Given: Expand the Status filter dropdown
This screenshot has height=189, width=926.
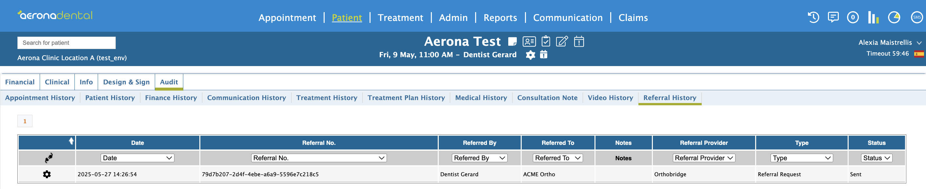Looking at the screenshot, I should (x=876, y=158).
